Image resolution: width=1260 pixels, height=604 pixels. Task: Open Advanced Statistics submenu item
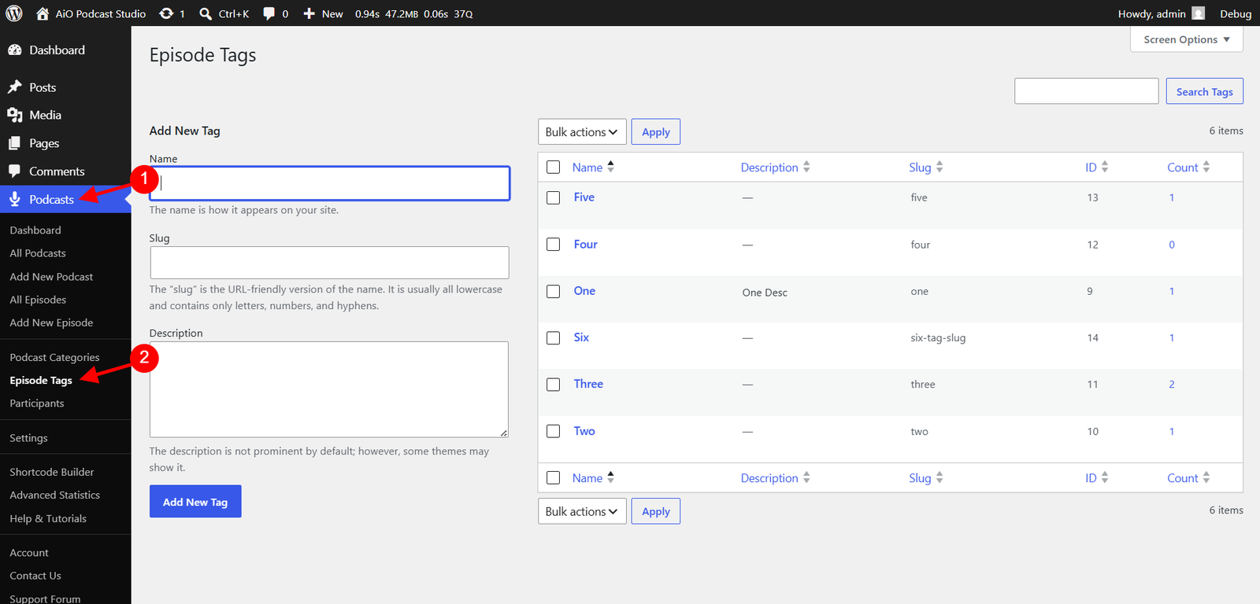click(55, 495)
